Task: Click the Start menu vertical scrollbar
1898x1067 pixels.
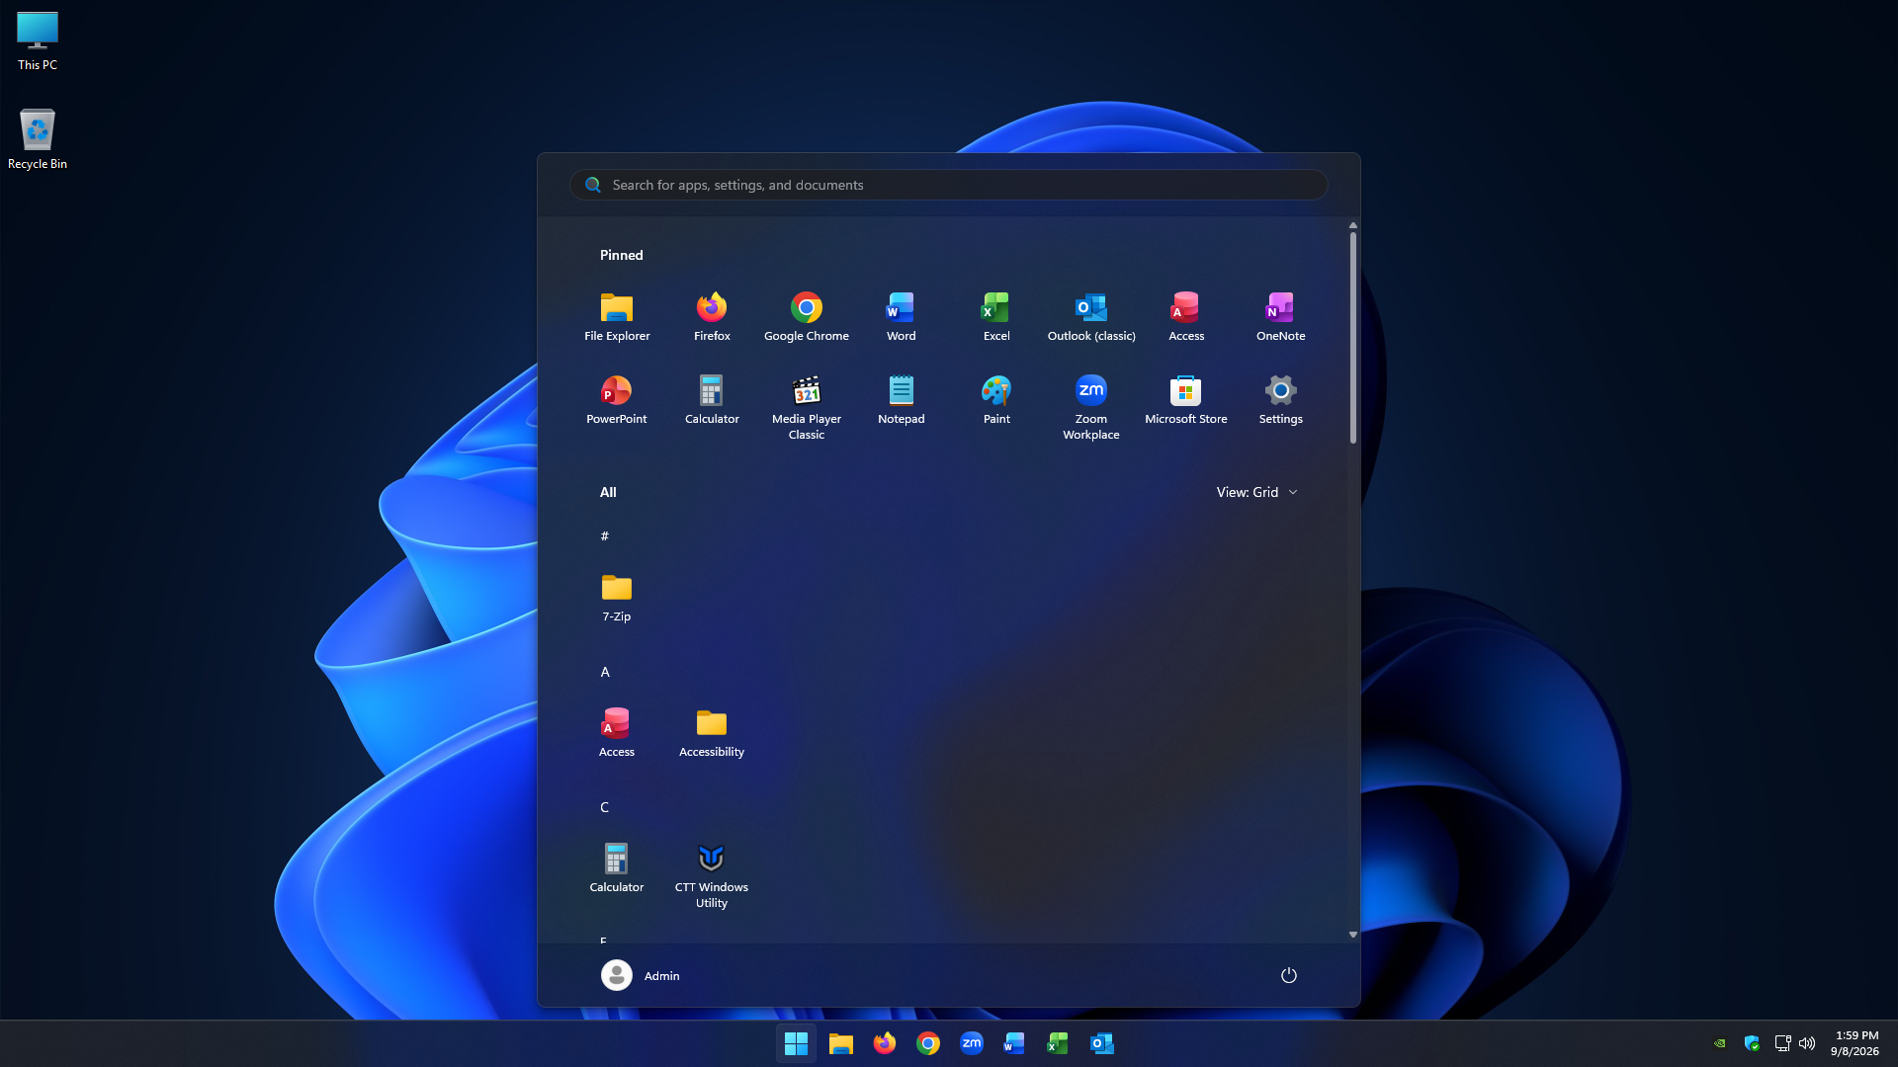Action: pos(1353,336)
